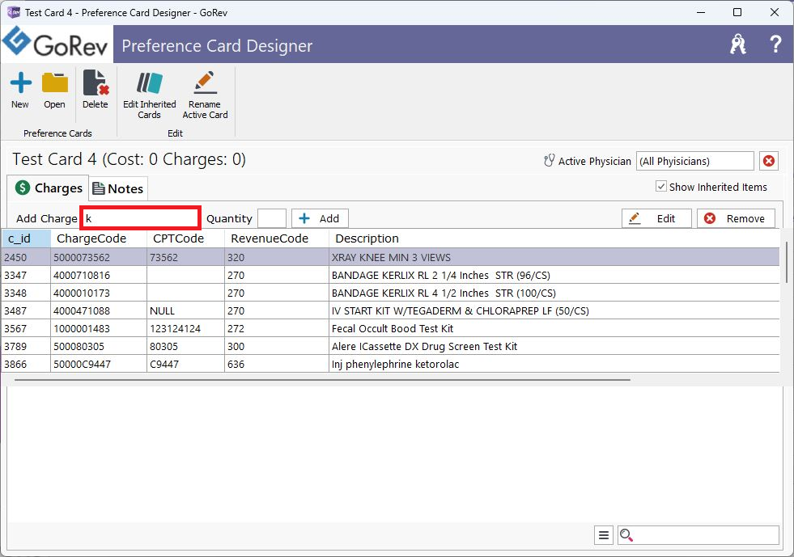
Task: Click the Add charge button
Action: [x=320, y=218]
